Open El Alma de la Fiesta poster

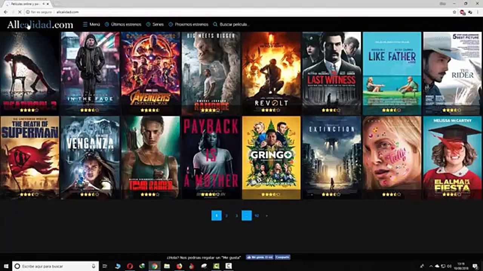(x=452, y=158)
